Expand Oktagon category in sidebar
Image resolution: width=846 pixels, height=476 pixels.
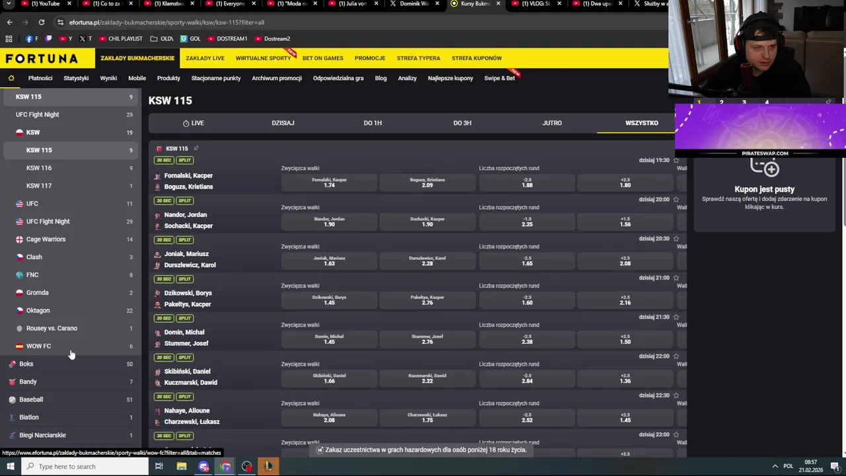[x=70, y=311]
